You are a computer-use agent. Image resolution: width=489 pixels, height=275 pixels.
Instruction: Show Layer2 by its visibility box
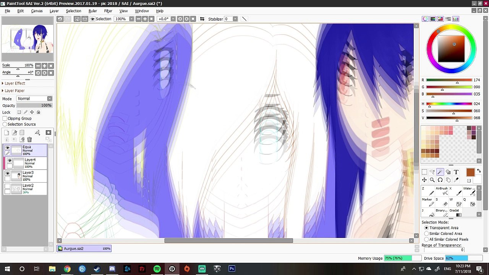tap(7, 186)
